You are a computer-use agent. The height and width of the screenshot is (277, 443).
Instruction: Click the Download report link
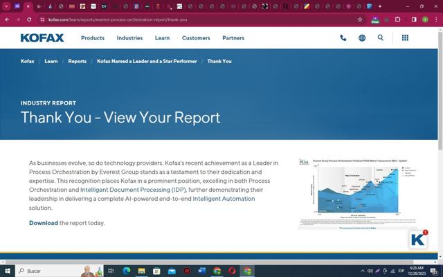coord(44,223)
